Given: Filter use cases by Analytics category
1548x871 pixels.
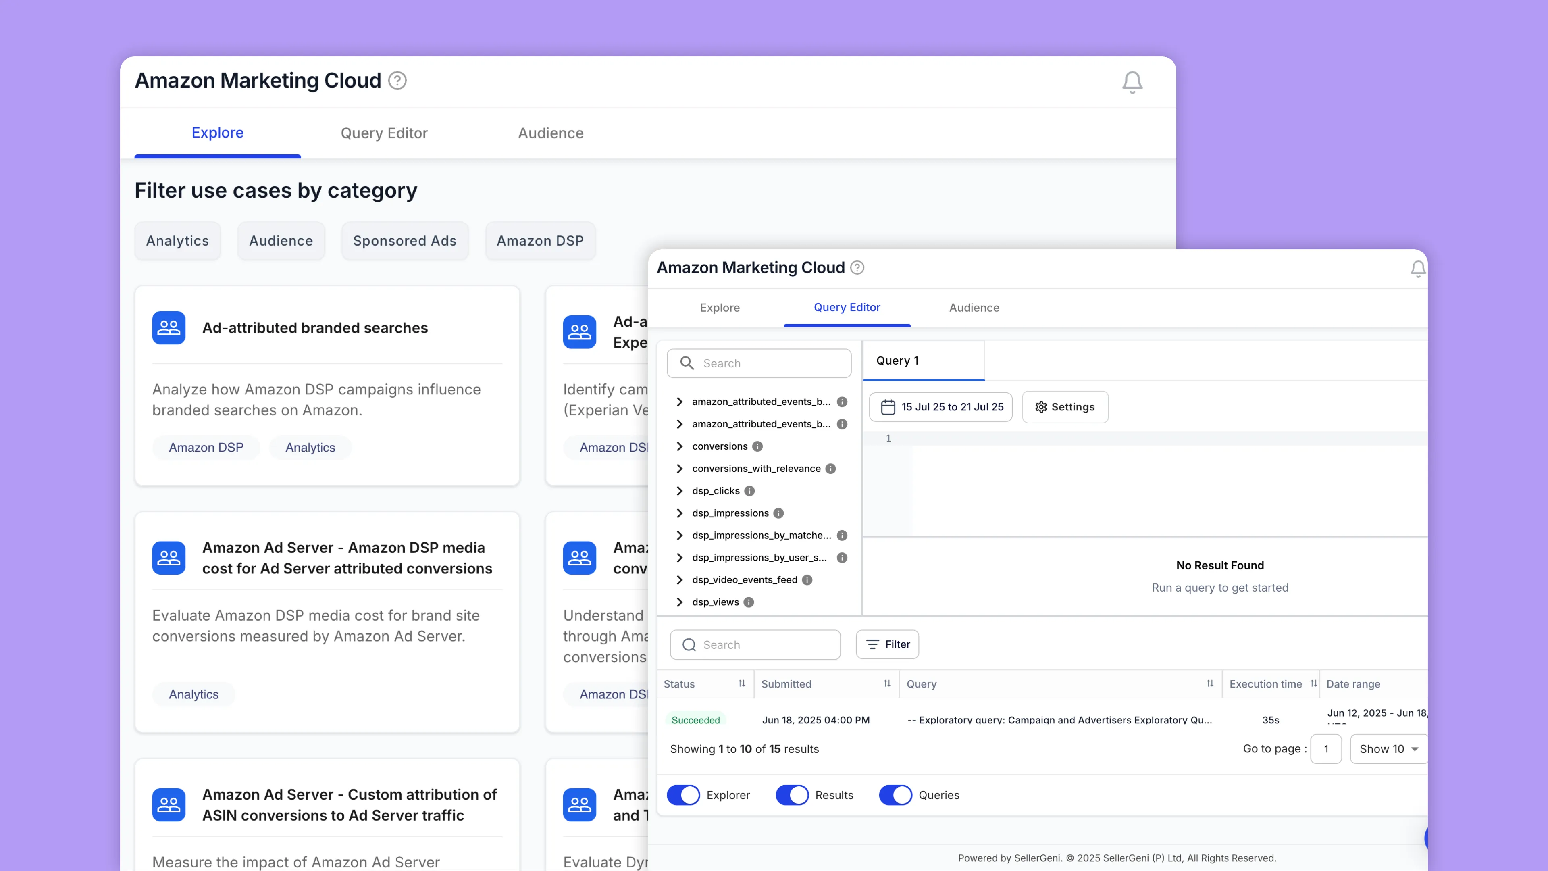Looking at the screenshot, I should coord(177,240).
